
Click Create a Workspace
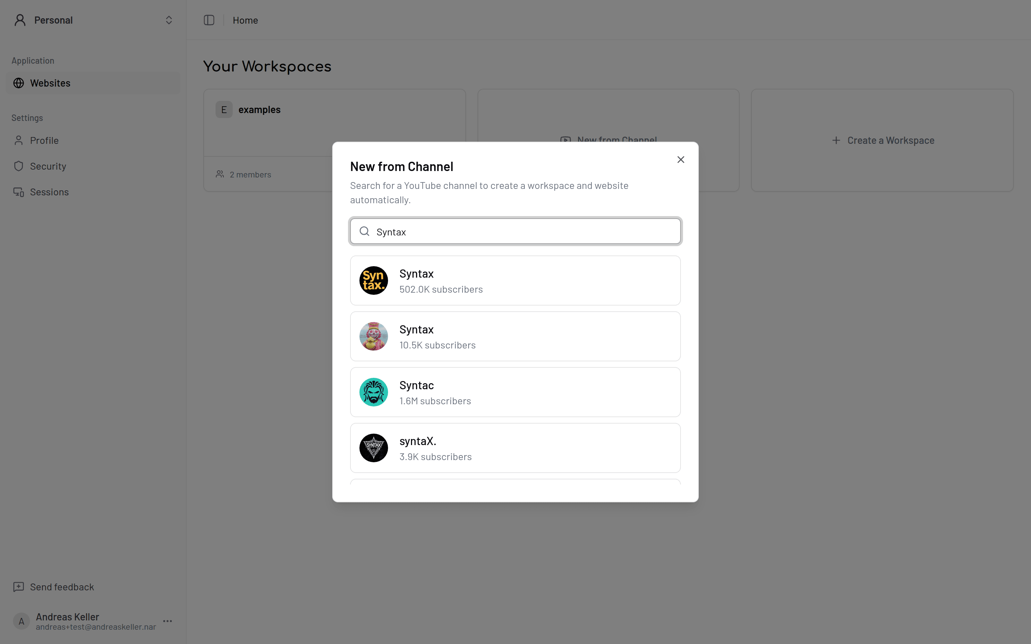click(882, 140)
